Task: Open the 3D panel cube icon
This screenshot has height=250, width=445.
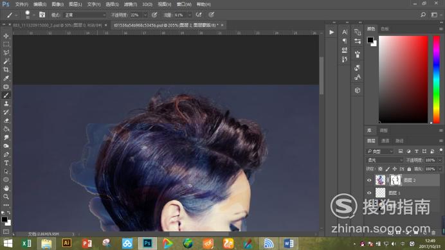Action: (x=358, y=90)
